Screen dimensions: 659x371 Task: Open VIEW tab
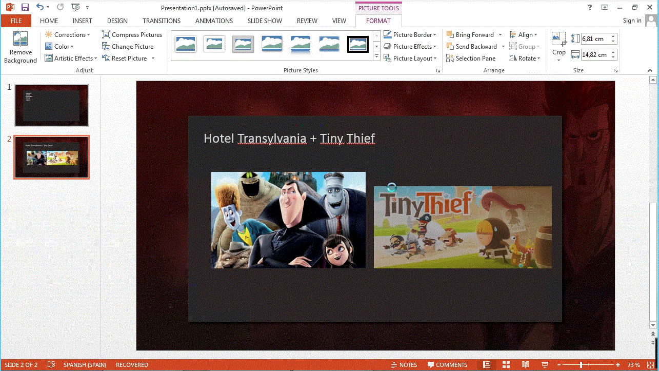[339, 21]
